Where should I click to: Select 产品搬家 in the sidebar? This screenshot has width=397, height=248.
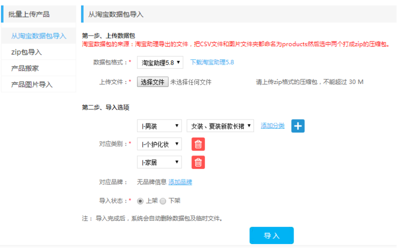pyautogui.click(x=25, y=68)
